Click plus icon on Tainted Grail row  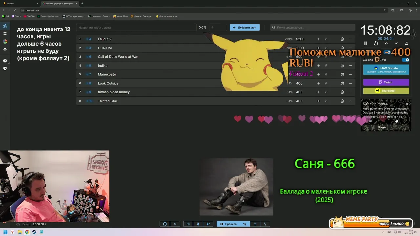[x=318, y=101]
